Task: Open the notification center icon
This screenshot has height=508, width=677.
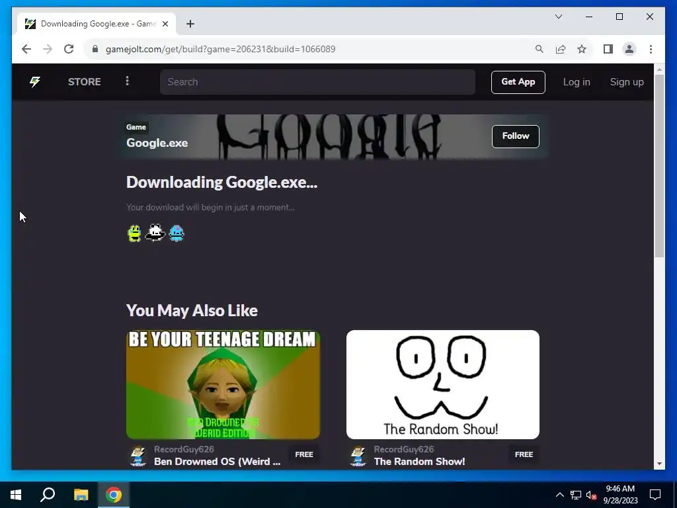Action: [655, 495]
